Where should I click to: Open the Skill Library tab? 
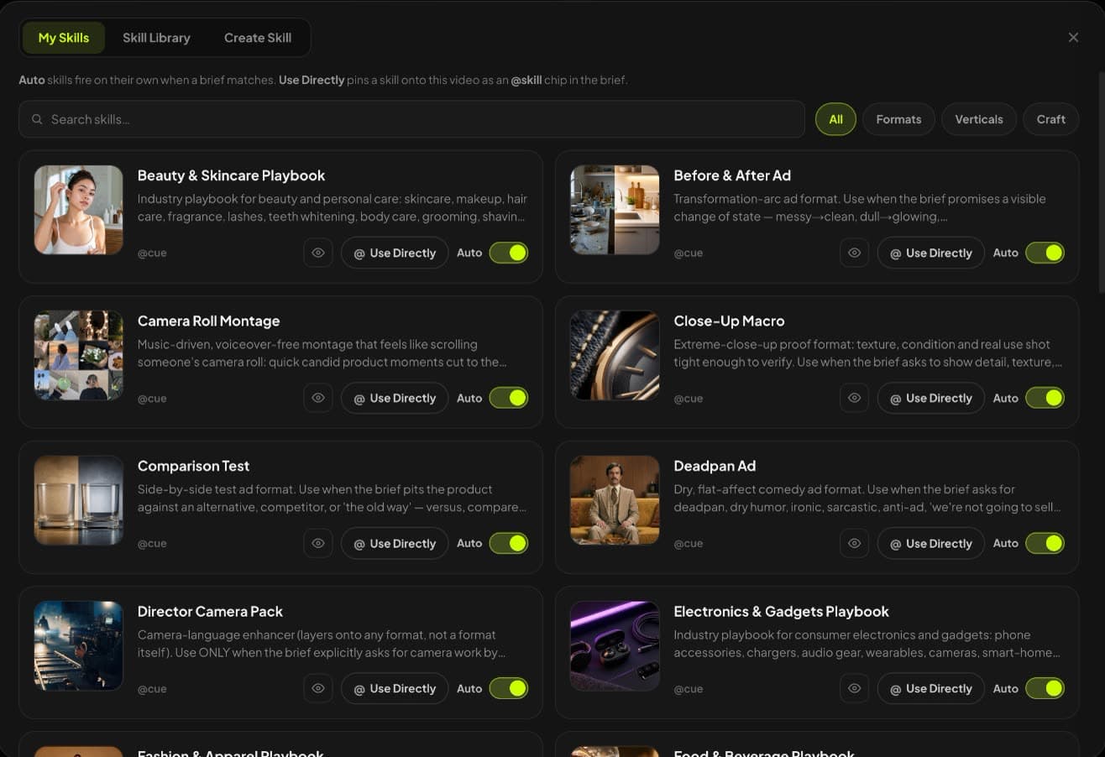(x=156, y=38)
